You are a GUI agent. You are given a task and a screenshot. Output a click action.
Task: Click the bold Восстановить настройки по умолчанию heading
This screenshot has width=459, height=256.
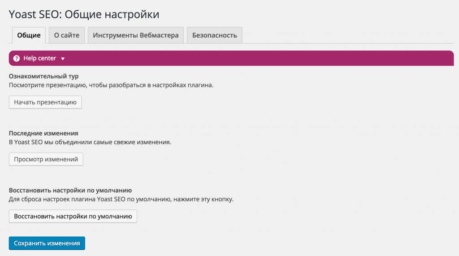pos(70,190)
